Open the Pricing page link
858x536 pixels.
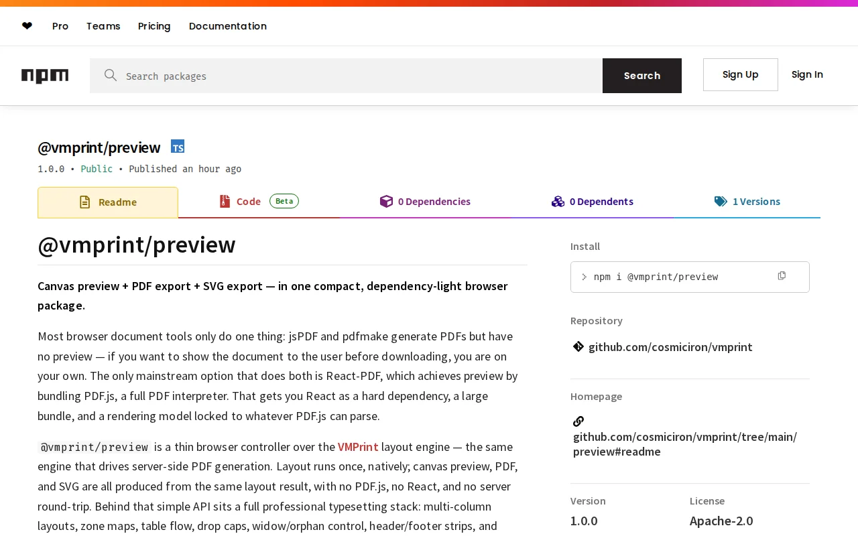pos(154,26)
